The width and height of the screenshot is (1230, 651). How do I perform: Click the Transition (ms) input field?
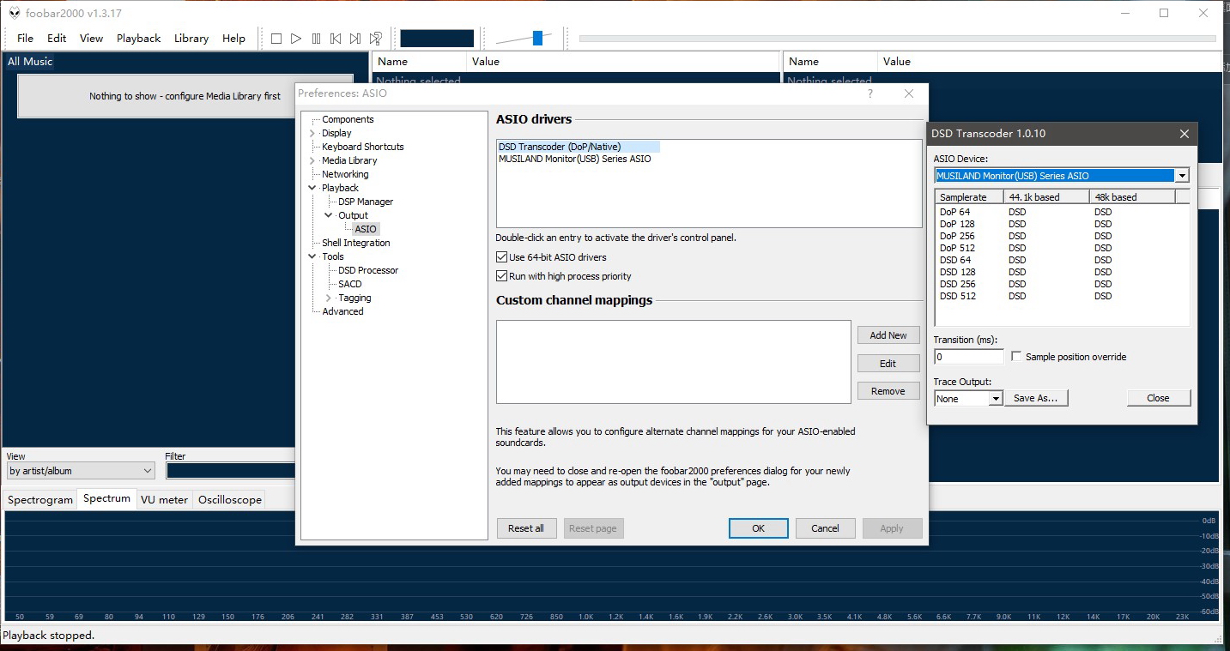(968, 357)
